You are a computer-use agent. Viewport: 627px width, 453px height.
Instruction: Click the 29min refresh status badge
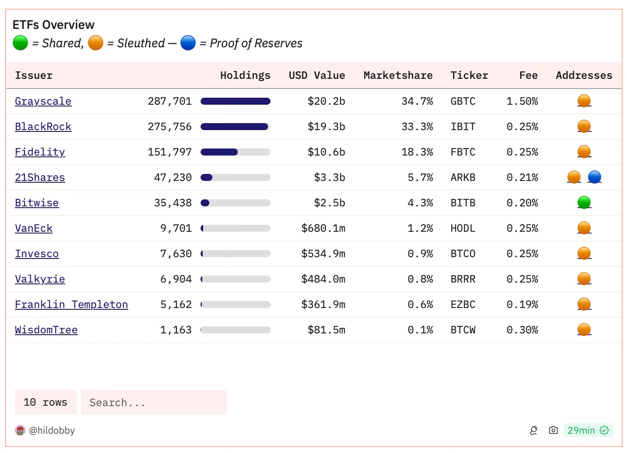(588, 430)
